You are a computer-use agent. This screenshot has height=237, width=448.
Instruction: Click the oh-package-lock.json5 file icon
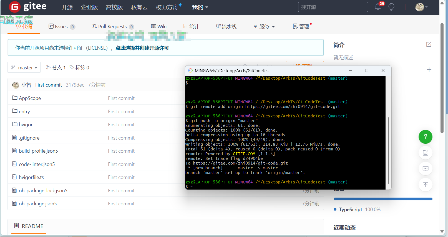(14, 190)
